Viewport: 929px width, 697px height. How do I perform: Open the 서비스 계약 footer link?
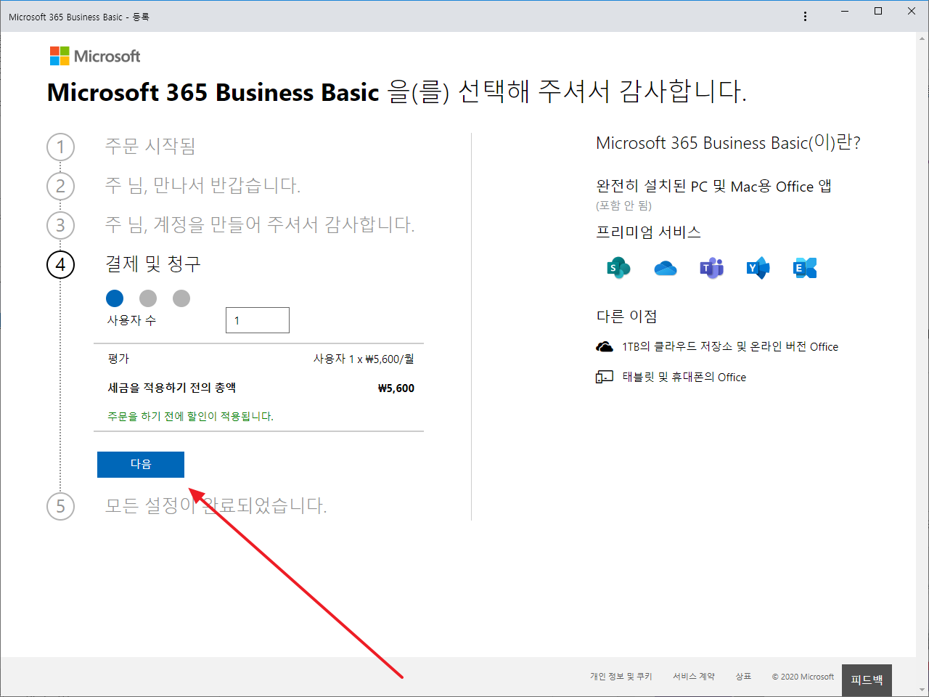pyautogui.click(x=694, y=677)
